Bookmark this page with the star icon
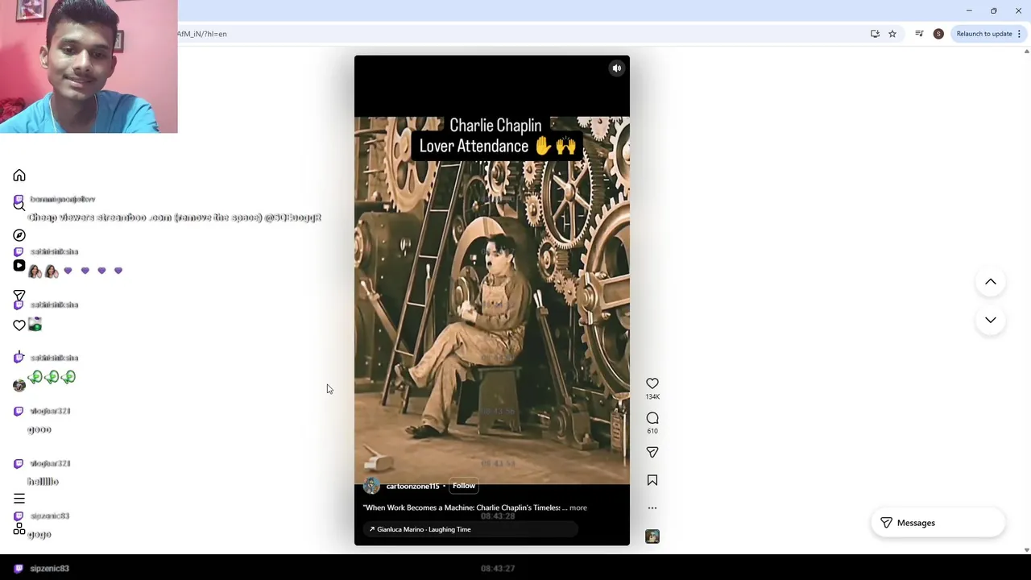 point(892,34)
